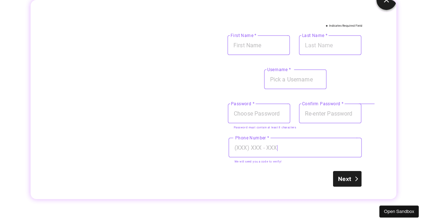Select the Pick a Username input field

click(x=295, y=79)
